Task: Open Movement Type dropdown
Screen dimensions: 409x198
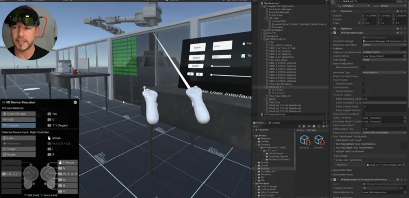Action: coord(384,73)
